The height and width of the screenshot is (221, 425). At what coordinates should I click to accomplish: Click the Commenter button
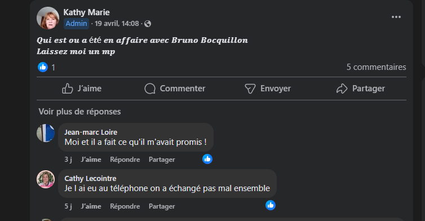point(175,89)
